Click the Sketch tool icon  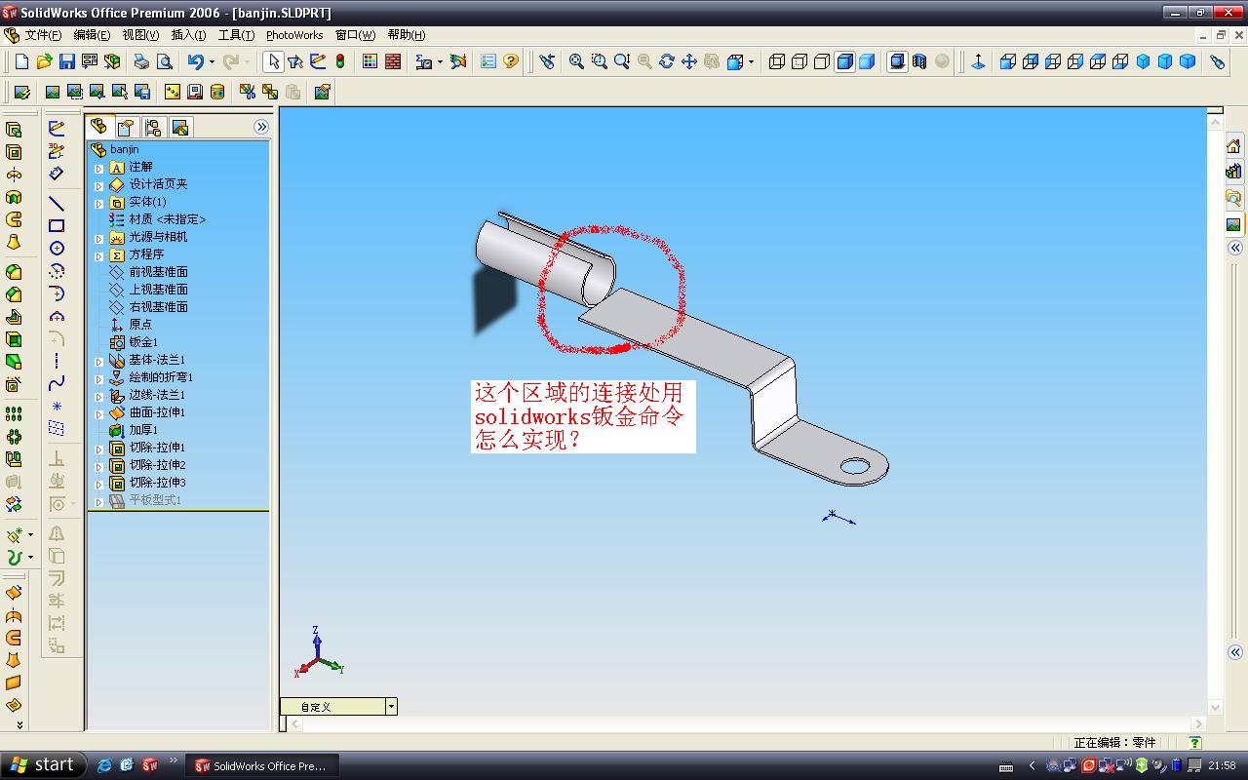pos(57,128)
